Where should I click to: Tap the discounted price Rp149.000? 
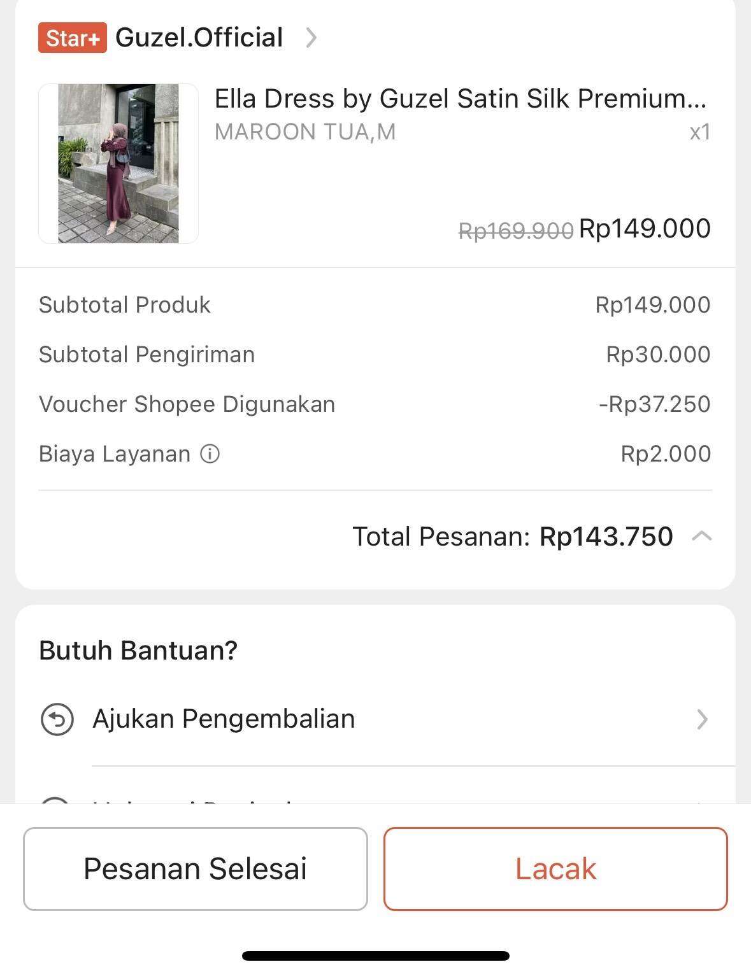point(645,229)
